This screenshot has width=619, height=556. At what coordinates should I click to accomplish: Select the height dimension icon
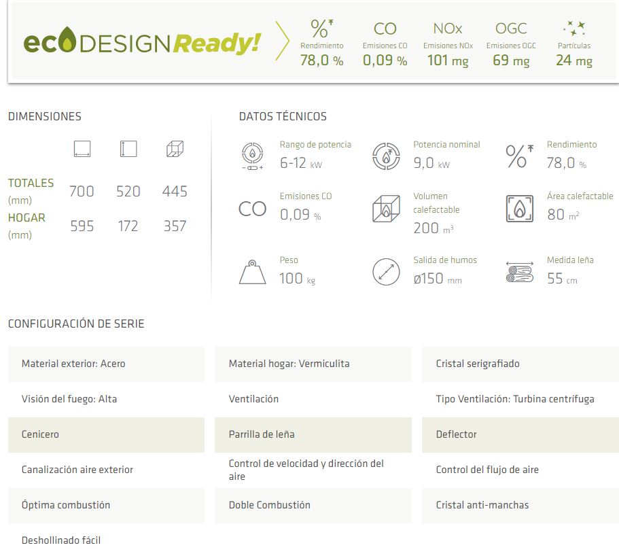tap(128, 149)
